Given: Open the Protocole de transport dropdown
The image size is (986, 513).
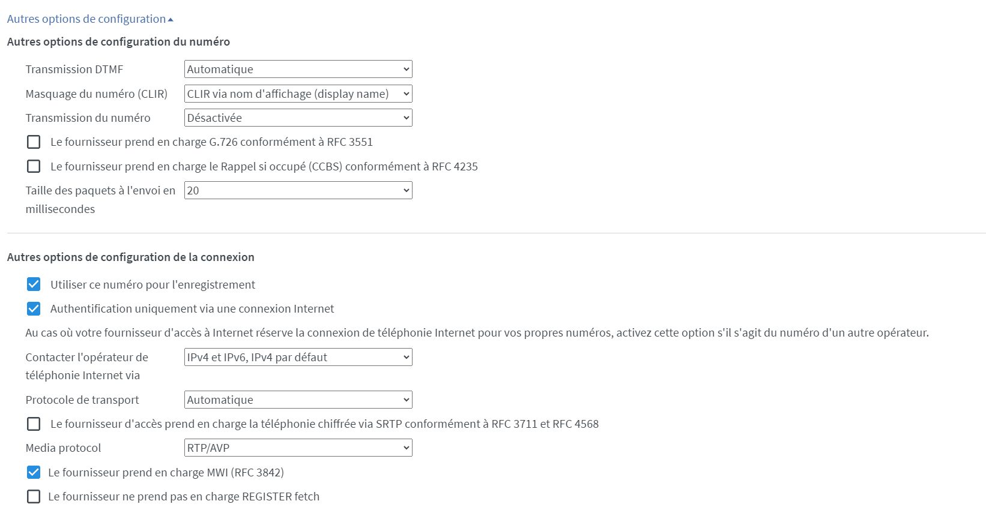Looking at the screenshot, I should 298,400.
